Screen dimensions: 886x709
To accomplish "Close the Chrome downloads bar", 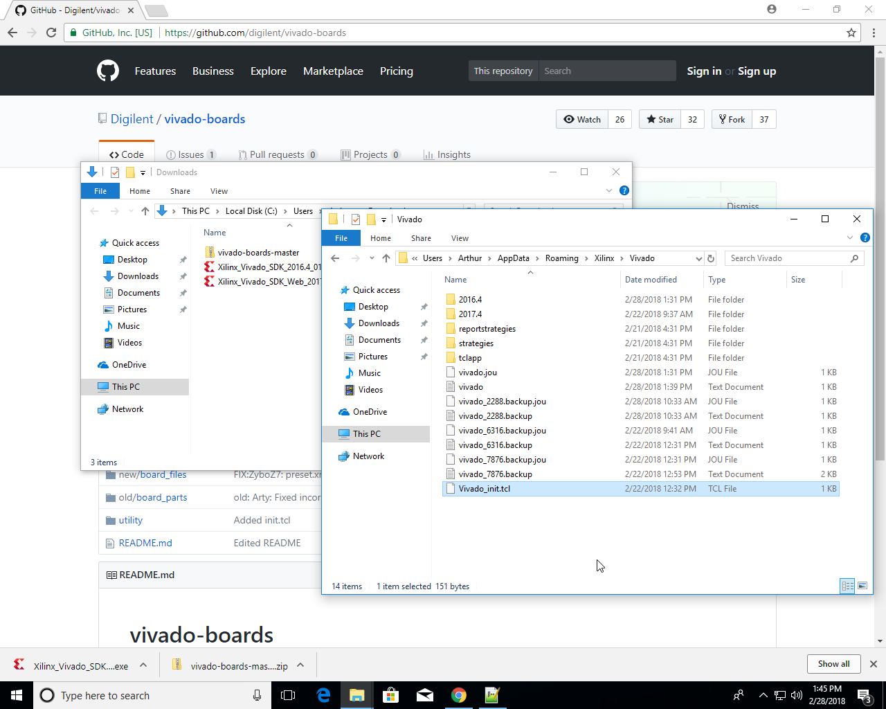I will tap(874, 664).
